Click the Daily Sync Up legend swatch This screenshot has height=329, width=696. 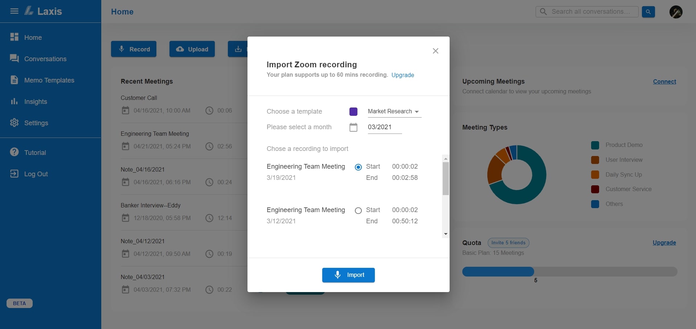[x=595, y=174]
